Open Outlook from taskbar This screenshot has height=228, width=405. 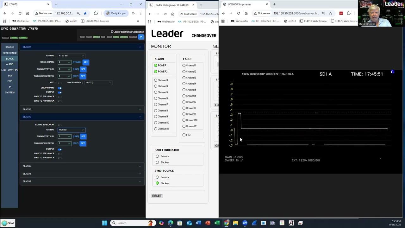[189, 223]
